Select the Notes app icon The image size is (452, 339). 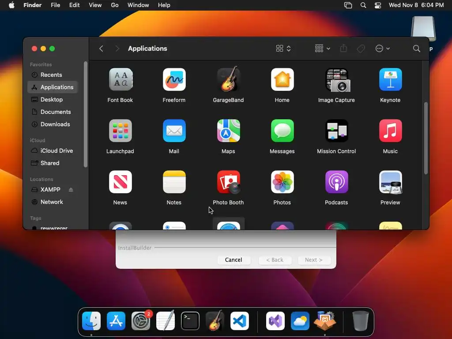174,182
